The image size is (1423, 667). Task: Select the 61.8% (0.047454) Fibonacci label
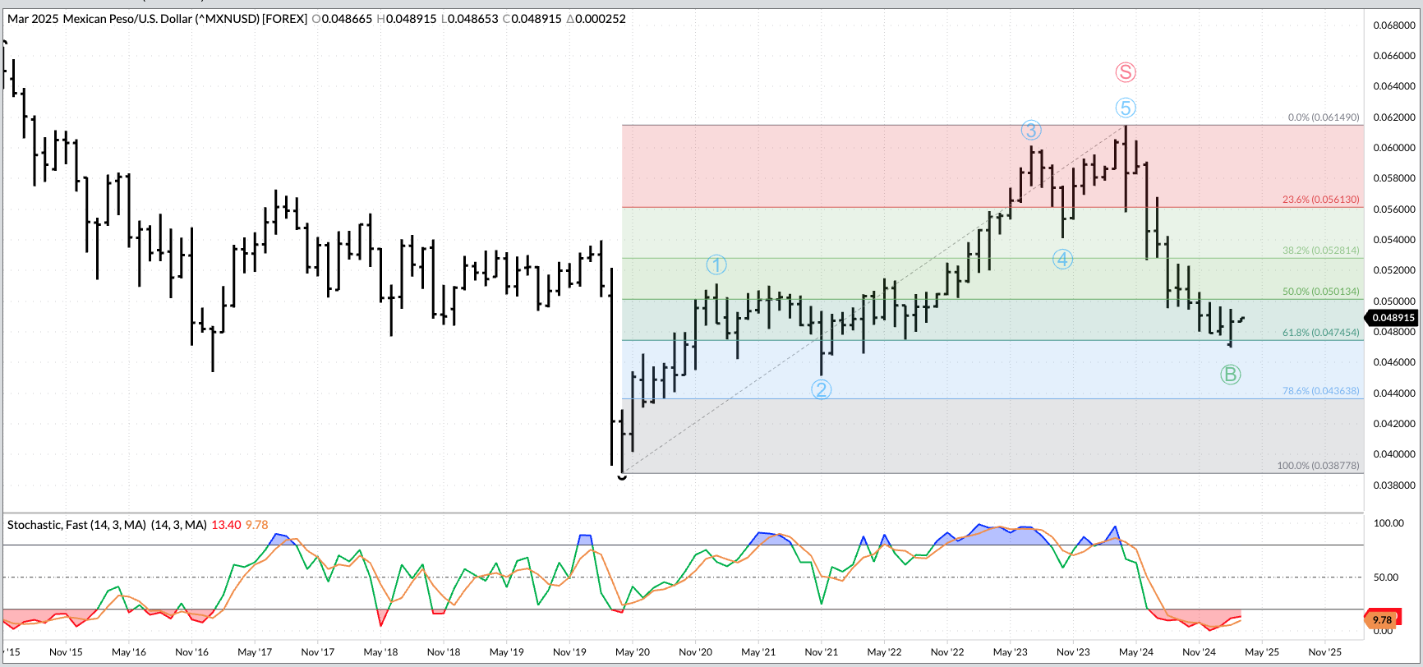(1320, 333)
